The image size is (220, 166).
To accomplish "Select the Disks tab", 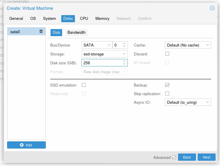I will [x=68, y=18].
